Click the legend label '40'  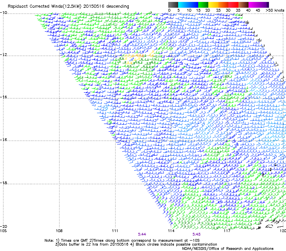(x=248, y=10)
